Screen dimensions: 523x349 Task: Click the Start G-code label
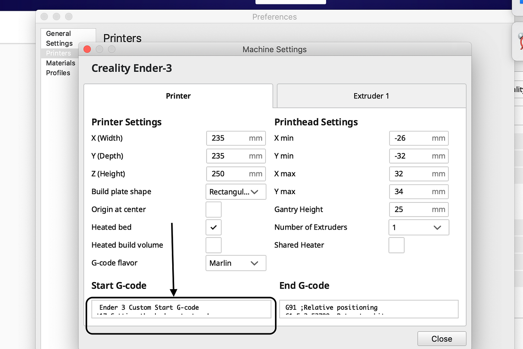click(119, 286)
